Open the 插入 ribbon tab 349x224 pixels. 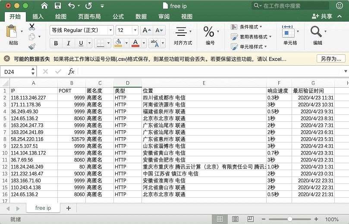38,16
